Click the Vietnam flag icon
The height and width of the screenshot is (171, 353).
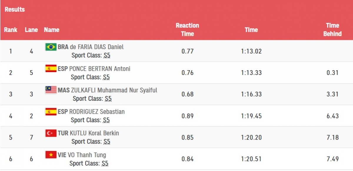pyautogui.click(x=51, y=155)
